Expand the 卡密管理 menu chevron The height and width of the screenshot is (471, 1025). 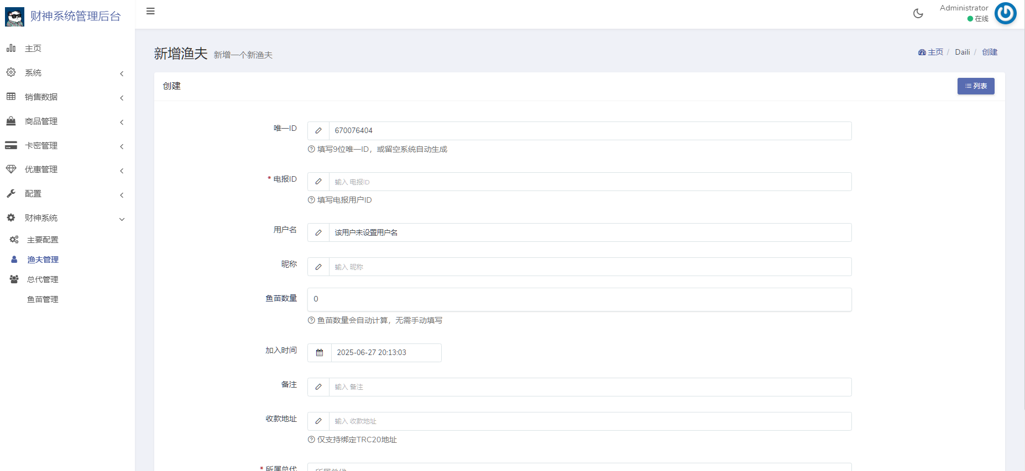point(122,146)
